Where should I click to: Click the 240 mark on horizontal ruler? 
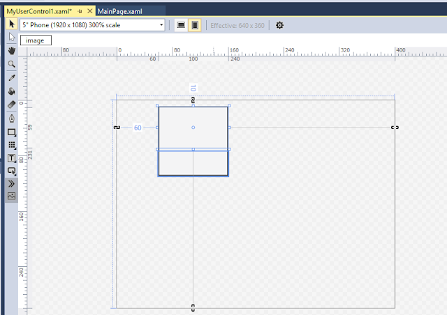290,50
